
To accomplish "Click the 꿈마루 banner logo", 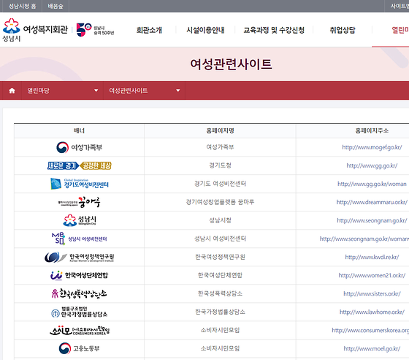I will pyautogui.click(x=80, y=202).
